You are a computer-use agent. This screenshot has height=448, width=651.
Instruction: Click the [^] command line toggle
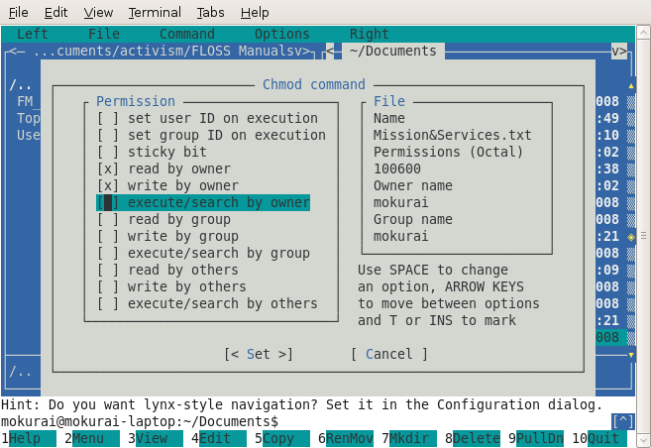(623, 422)
